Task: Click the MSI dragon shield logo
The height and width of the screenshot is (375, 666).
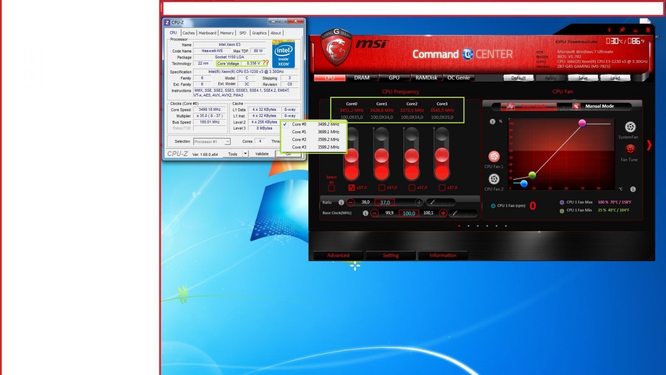Action: click(x=336, y=46)
